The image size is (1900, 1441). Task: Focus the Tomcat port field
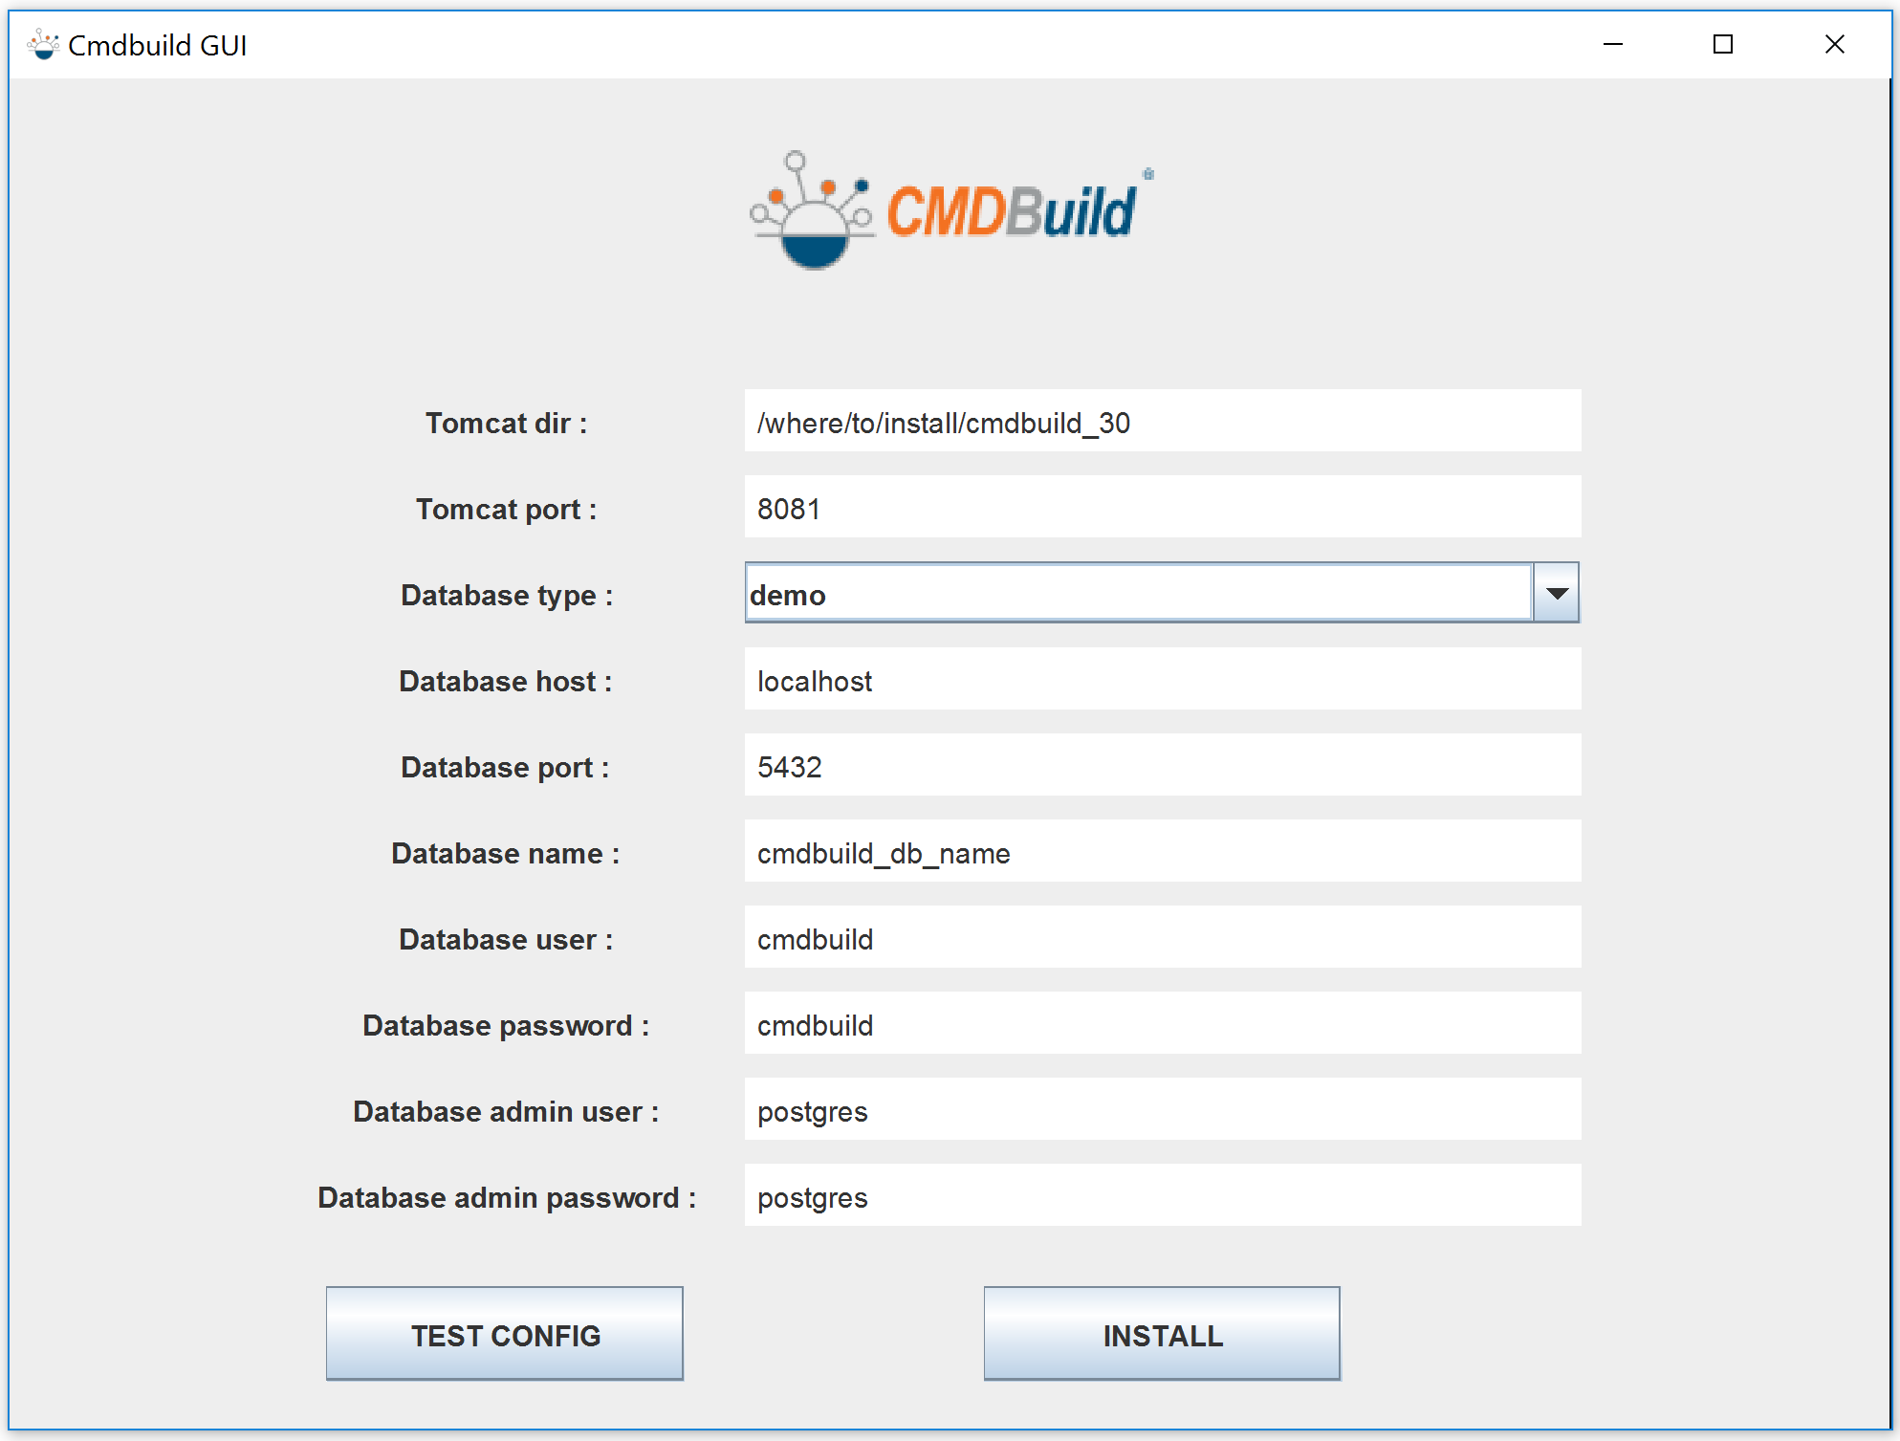coord(1162,508)
